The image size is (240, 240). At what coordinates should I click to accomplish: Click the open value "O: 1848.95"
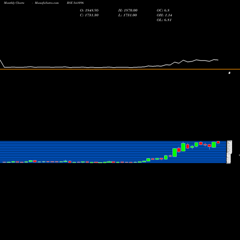coord(89,11)
